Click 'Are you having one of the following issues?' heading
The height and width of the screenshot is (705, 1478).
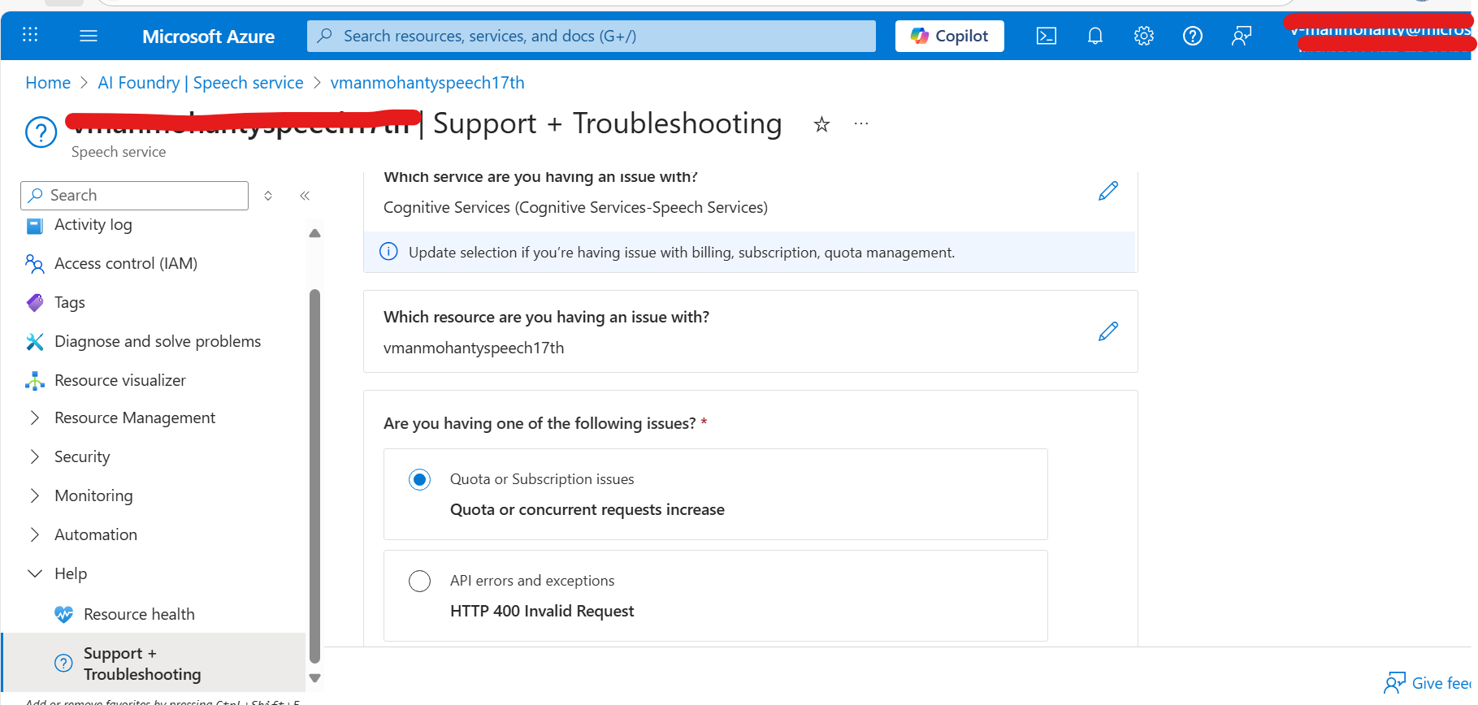coord(540,424)
